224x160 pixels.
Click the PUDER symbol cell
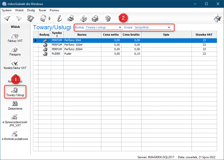click(57, 54)
